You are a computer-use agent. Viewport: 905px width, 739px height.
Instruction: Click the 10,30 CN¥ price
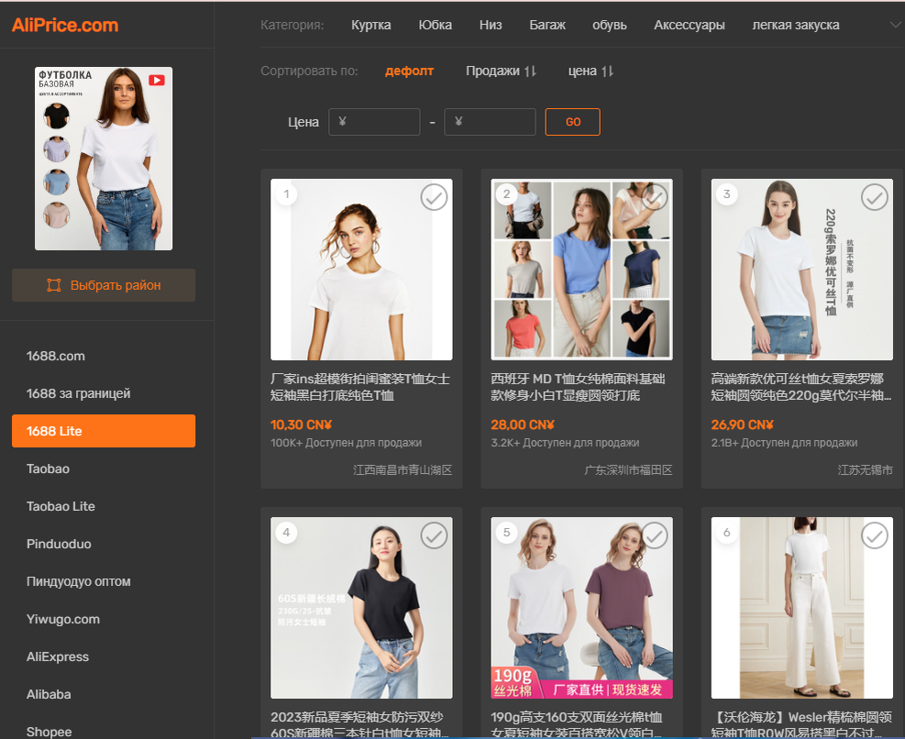[x=302, y=425]
